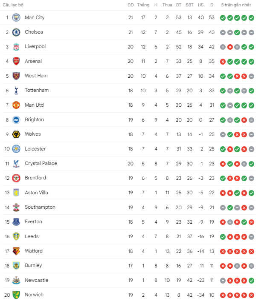Click Man City's most recent win indicator
This screenshot has width=264, height=304.
251,18
